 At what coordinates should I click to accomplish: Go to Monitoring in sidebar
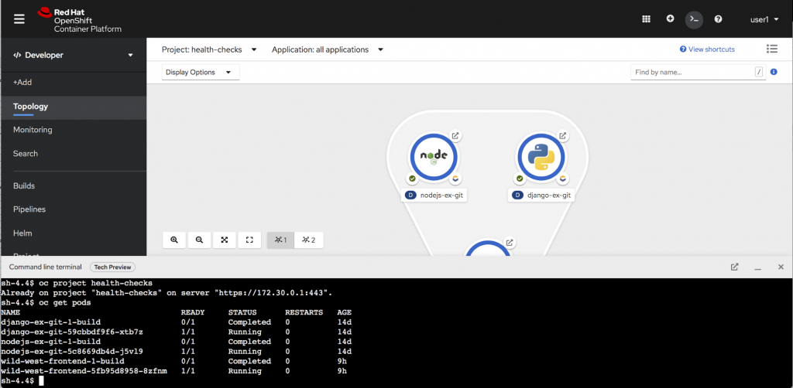click(x=33, y=130)
